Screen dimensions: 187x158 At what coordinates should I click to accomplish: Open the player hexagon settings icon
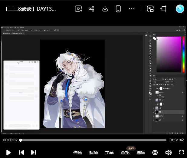pyautogui.click(x=155, y=153)
